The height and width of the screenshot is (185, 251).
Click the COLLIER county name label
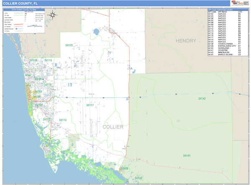coord(113,127)
